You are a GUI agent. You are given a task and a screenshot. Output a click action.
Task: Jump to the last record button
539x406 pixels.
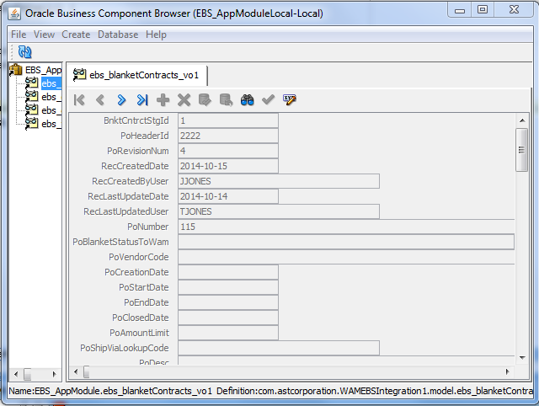click(142, 100)
